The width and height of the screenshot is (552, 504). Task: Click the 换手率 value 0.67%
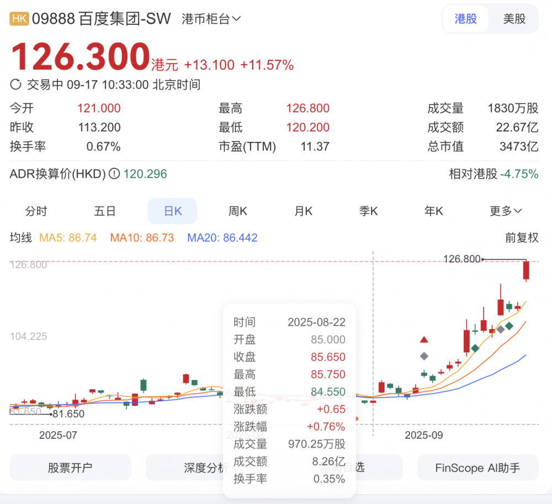click(104, 146)
